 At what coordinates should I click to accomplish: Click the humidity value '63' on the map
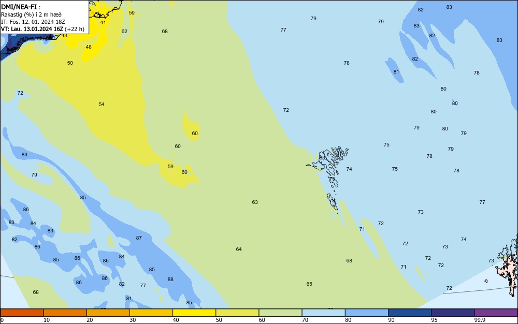(x=255, y=202)
